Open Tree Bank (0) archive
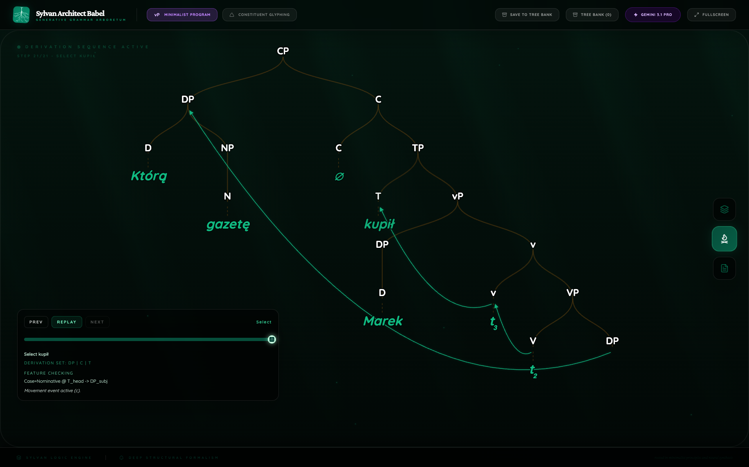The width and height of the screenshot is (749, 467). [x=592, y=15]
